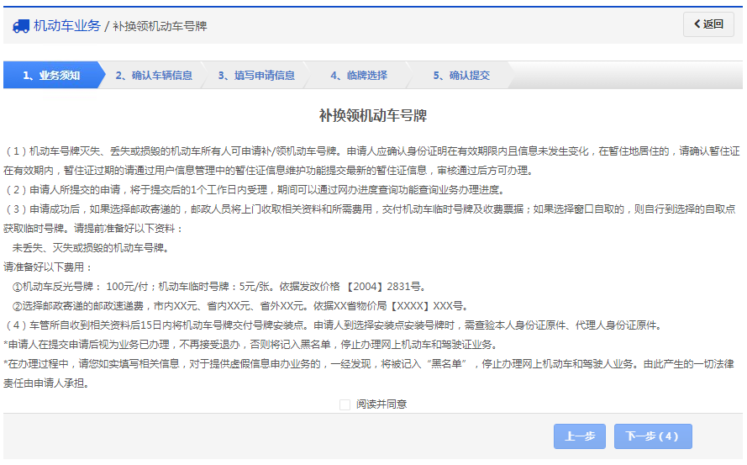The height and width of the screenshot is (465, 747).
Task: Click the 阅读并同意 label text
Action: [x=381, y=404]
